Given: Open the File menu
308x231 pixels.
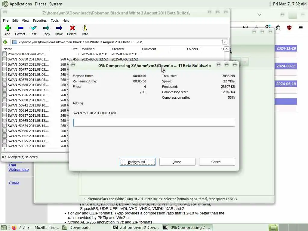Looking at the screenshot, I should pyautogui.click(x=5, y=20).
